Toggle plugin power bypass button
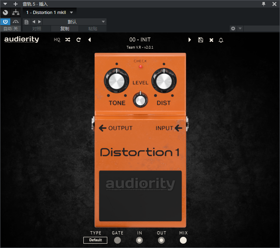Screen dimensions: 280x248 5,22
